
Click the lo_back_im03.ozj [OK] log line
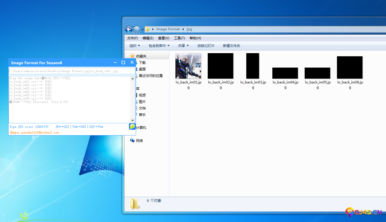[30, 88]
